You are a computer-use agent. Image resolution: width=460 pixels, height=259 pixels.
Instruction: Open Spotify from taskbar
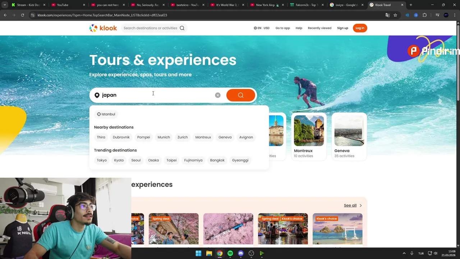click(x=230, y=253)
